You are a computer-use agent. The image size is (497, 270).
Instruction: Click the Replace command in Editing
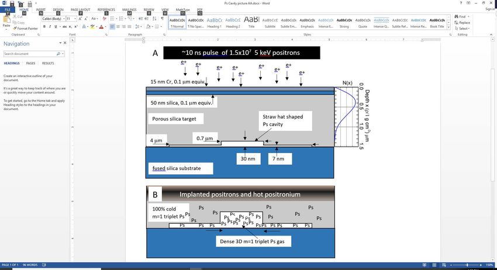coord(462,22)
